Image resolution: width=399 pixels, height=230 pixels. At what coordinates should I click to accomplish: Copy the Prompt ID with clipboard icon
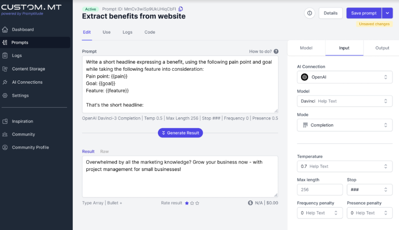click(x=181, y=9)
